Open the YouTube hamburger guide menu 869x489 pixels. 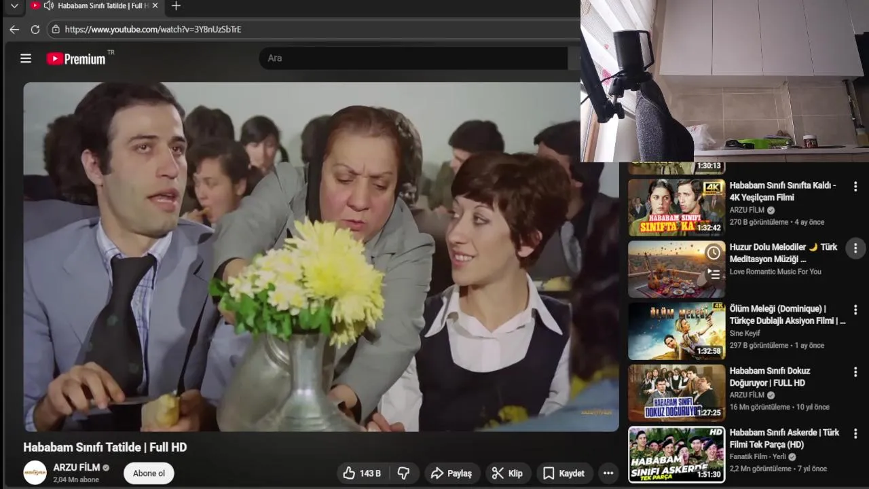click(26, 58)
